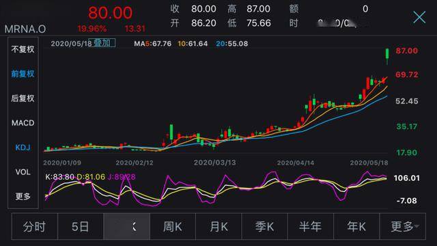This screenshot has width=437, height=246.
Task: Click the 2020/01/09 date axis label
Action: 62,163
